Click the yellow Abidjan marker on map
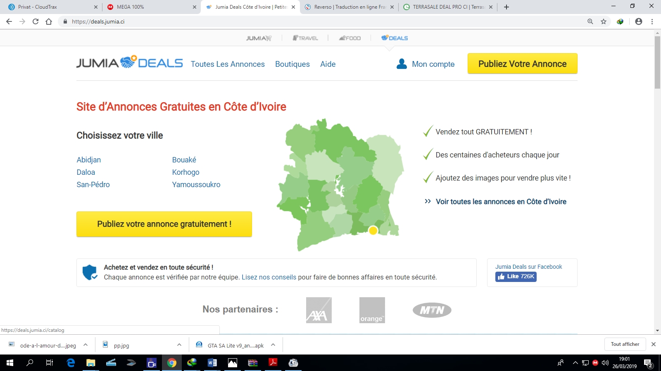The width and height of the screenshot is (661, 371). (x=373, y=230)
